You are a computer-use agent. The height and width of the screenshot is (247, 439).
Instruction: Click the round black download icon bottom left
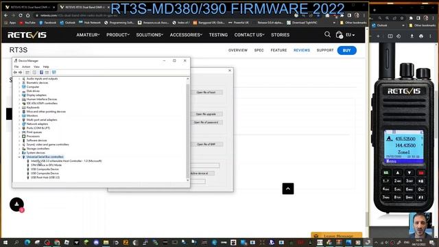coord(16,204)
